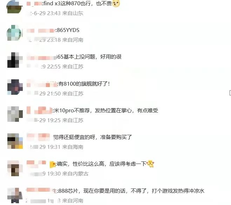Open the blurred username before 有8100的旗舰
231x205 pixels.
tap(42, 84)
